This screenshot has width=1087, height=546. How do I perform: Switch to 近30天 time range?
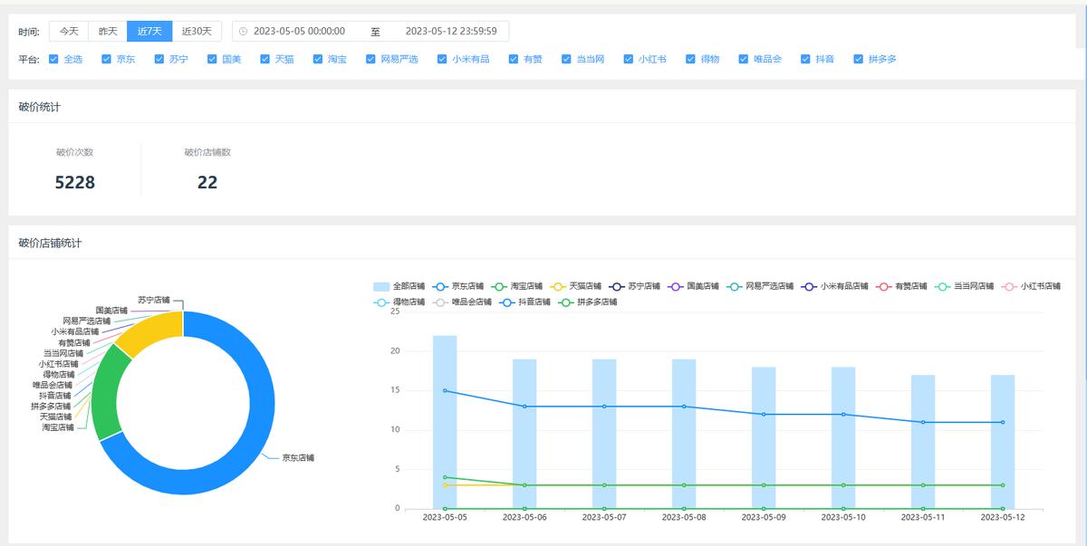click(197, 32)
